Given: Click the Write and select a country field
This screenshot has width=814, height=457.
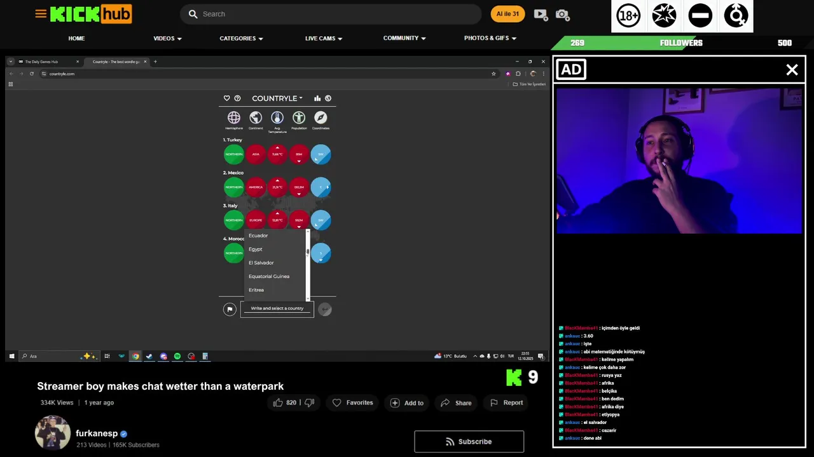Looking at the screenshot, I should (x=277, y=308).
